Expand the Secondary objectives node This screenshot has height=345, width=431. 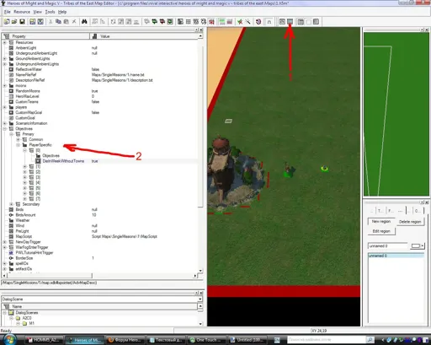click(12, 204)
